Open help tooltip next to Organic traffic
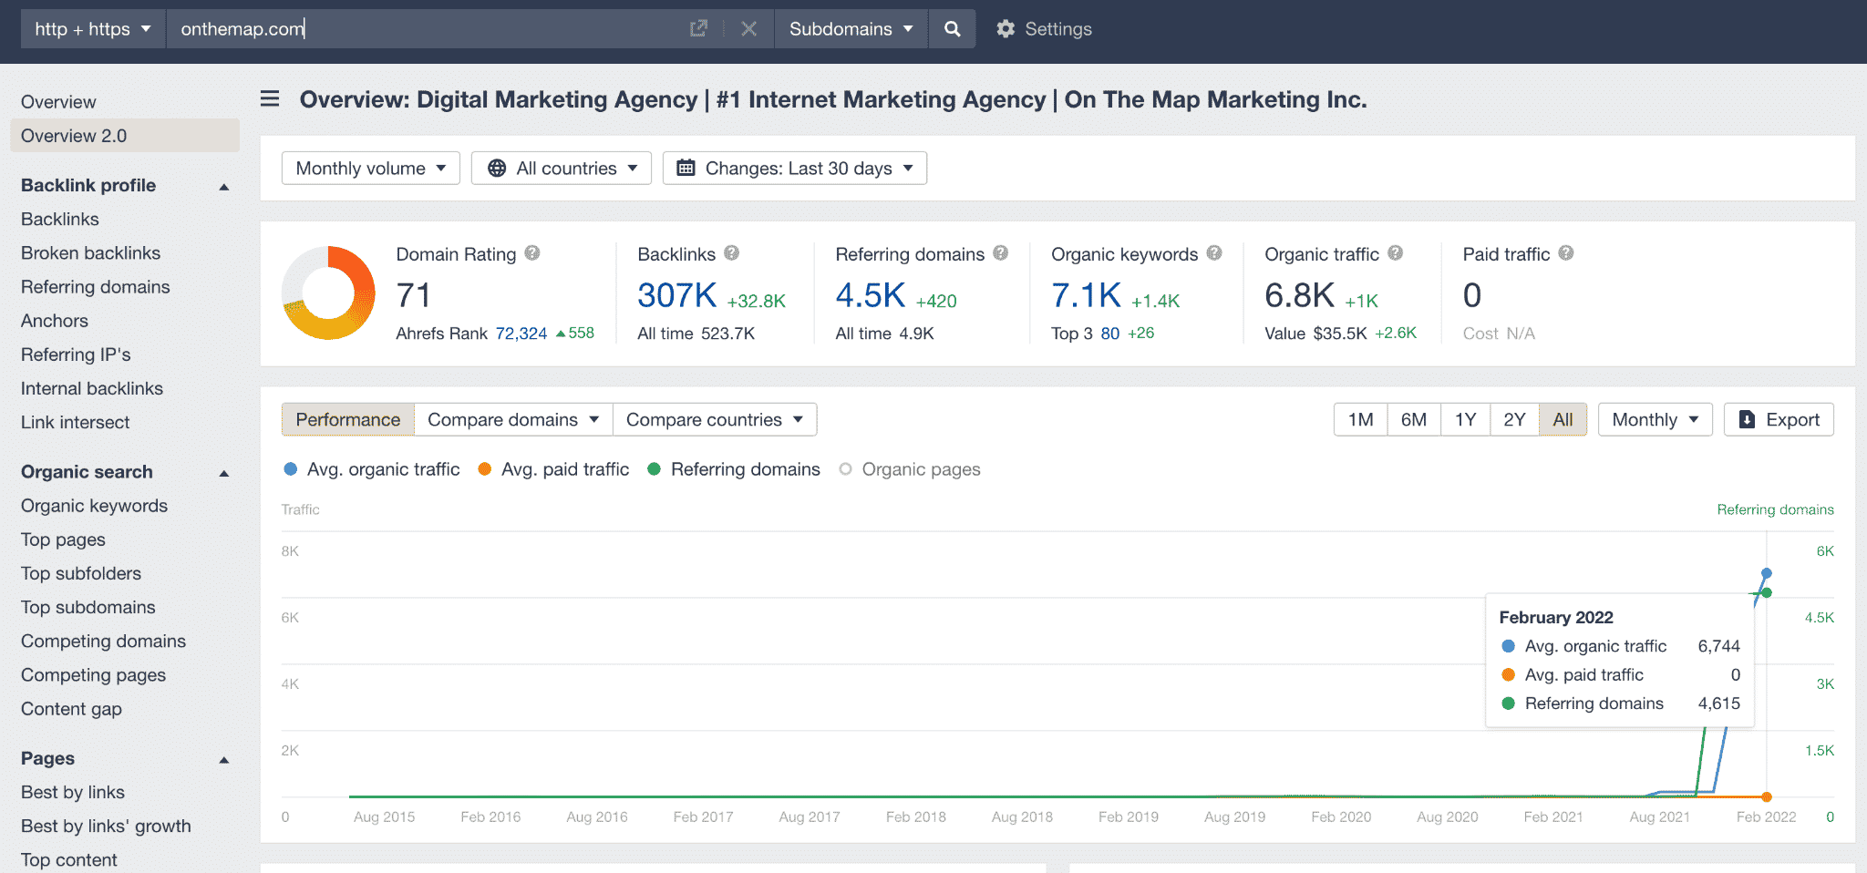Viewport: 1867px width, 873px height. [1395, 252]
